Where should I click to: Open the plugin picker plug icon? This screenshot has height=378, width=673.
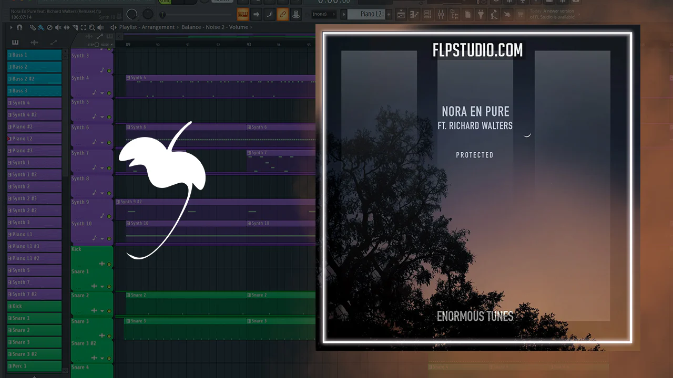(481, 15)
